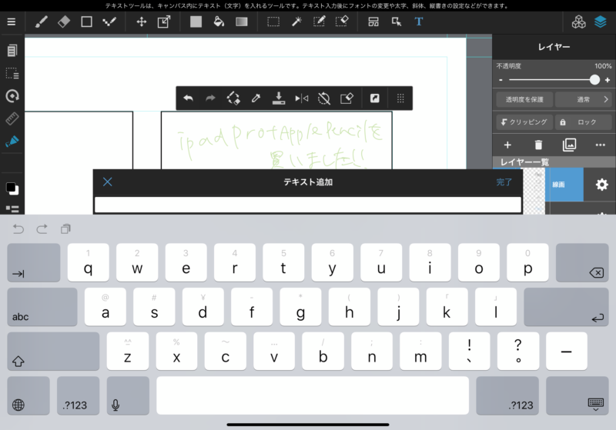The height and width of the screenshot is (430, 616).
Task: Toggle flip horizontal in floating toolbar
Action: (301, 98)
